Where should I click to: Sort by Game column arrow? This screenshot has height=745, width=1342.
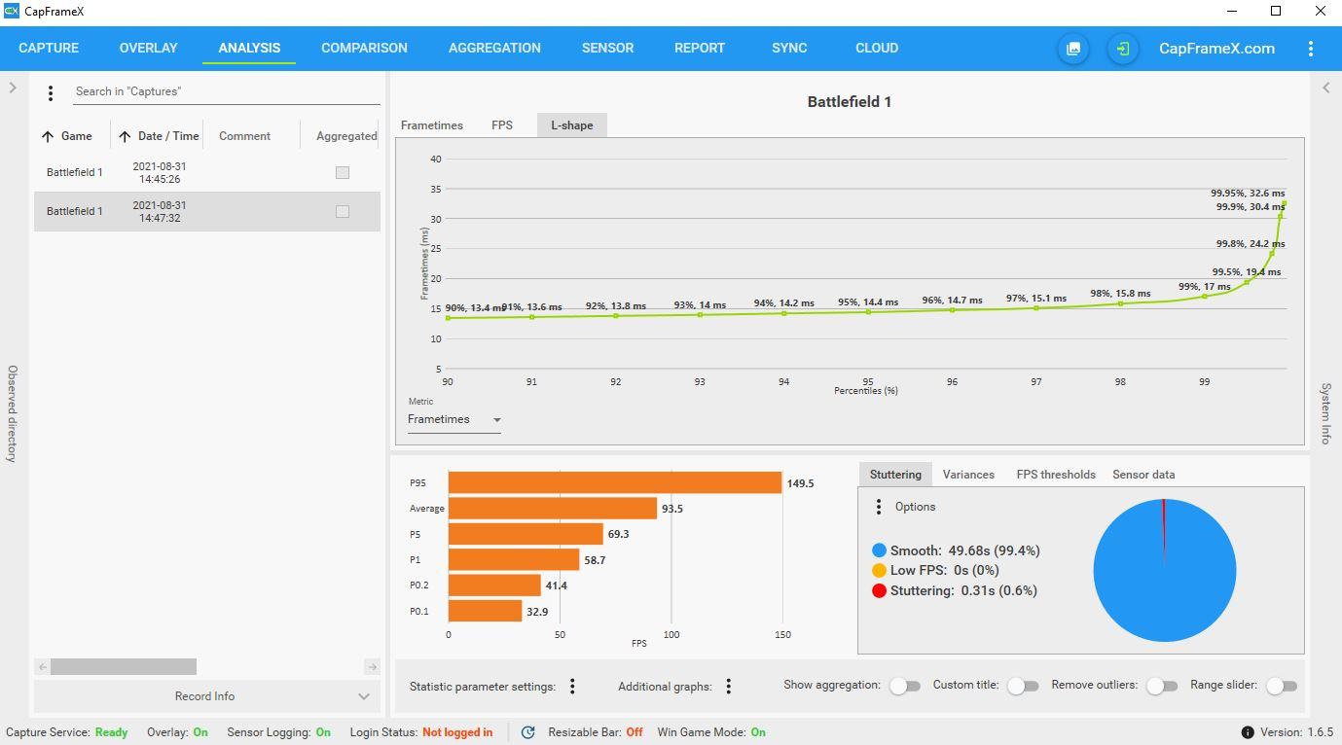(48, 136)
